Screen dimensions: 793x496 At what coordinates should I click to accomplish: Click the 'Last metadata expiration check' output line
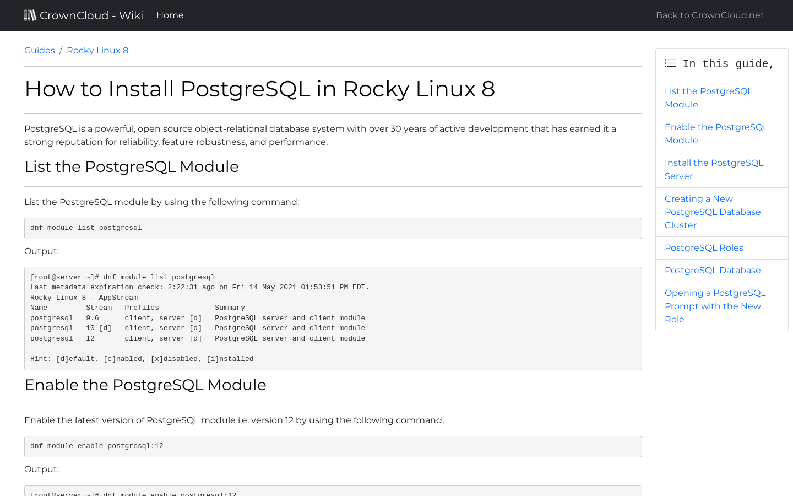point(200,288)
